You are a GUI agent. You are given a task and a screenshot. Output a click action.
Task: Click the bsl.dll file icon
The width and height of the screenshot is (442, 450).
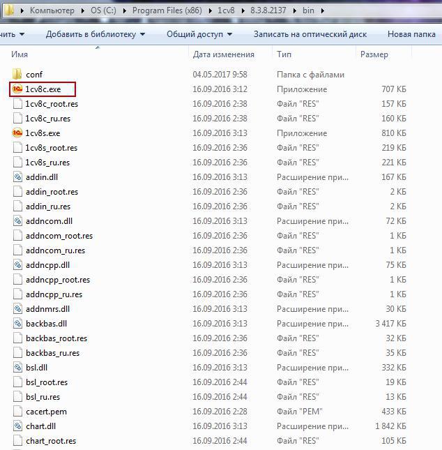point(18,368)
